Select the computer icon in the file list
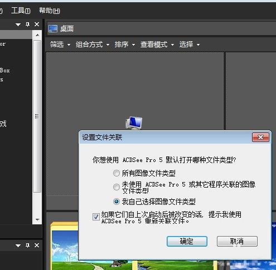The image size is (276, 270). [134, 122]
